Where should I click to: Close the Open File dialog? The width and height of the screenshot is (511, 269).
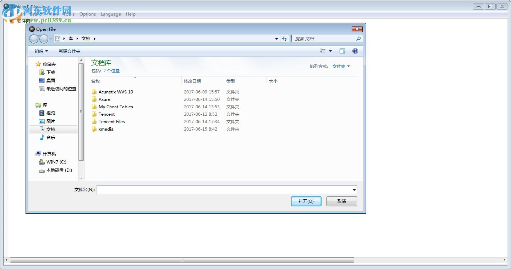[x=357, y=29]
